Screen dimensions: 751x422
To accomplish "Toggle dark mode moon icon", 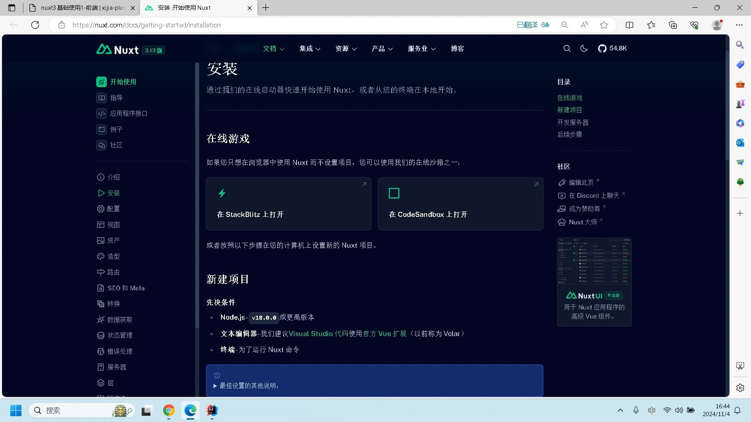I will click(584, 48).
